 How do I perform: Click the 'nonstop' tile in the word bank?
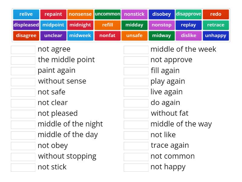[162, 25]
